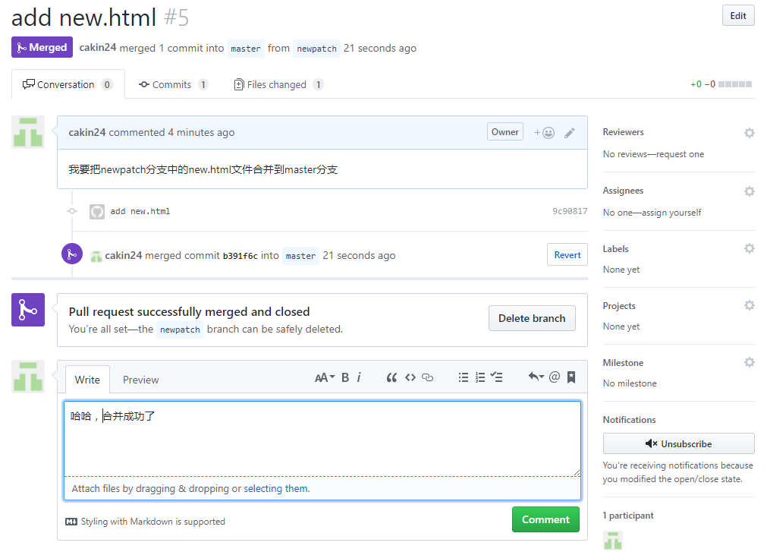Click the master branch label in the header

tap(246, 49)
